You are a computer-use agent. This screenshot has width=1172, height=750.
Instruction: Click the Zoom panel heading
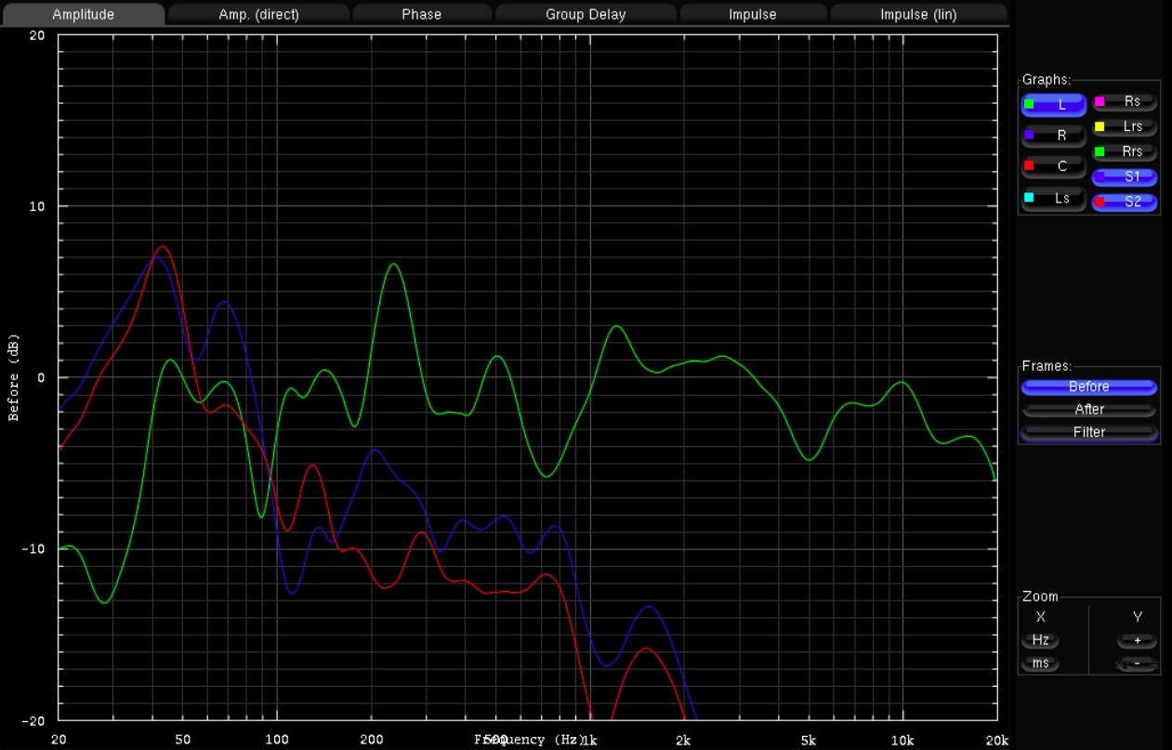pos(1040,597)
